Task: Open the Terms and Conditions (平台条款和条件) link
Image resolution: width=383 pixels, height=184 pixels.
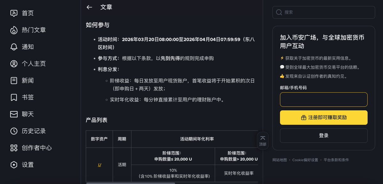Action: coord(336,160)
